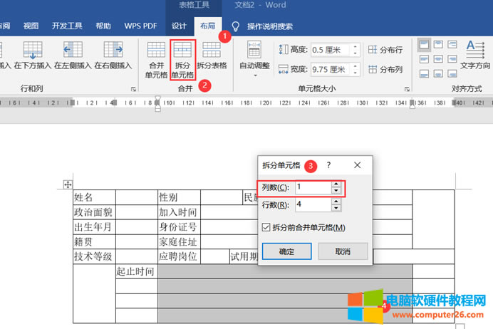Click the table move handle at table corner
Viewport: 493px width, 329px height.
tap(68, 184)
